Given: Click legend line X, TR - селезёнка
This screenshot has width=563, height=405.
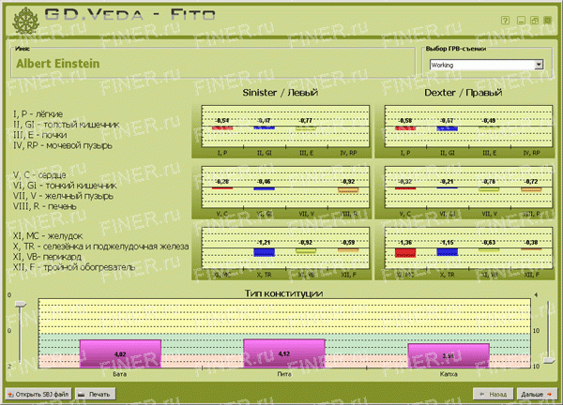Looking at the screenshot, I should tap(101, 247).
